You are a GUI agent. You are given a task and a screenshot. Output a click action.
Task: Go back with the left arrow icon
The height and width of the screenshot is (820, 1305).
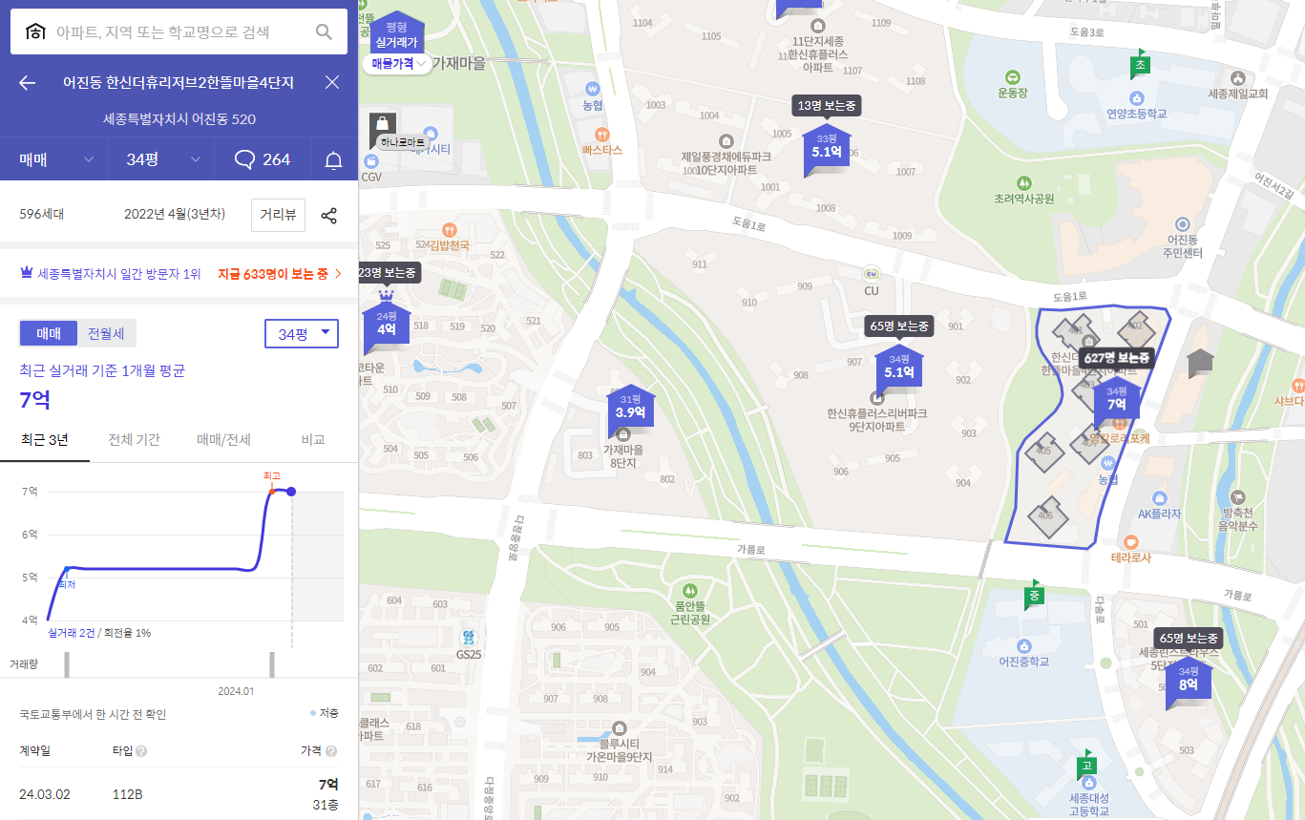27,82
